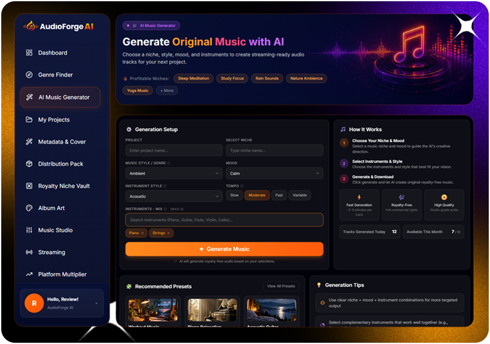490x344 pixels.
Task: Click info icon beside Tempo label
Action: tap(242, 186)
